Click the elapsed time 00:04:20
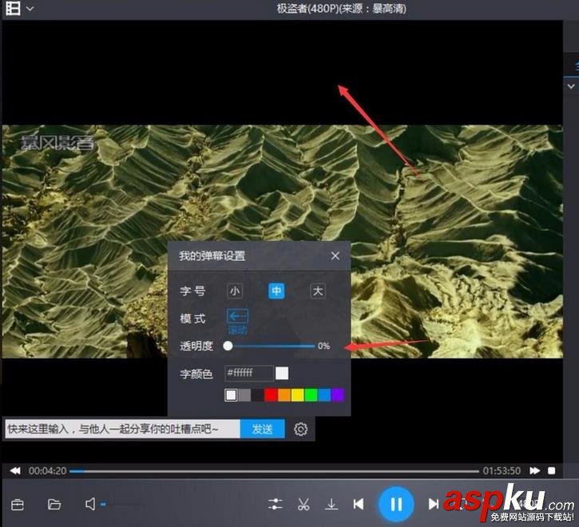Image resolution: width=579 pixels, height=527 pixels. click(48, 471)
